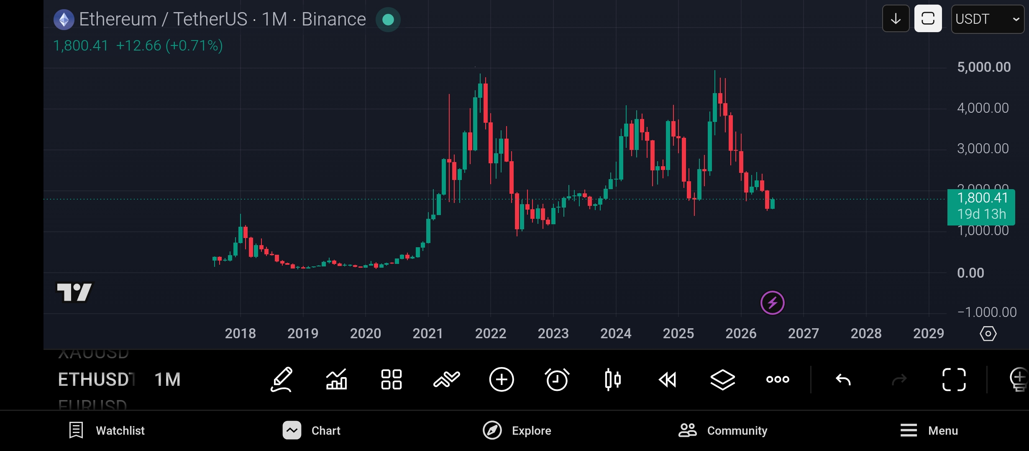Screen dimensions: 1029x451
Task: Switch to the Community tab
Action: click(x=723, y=431)
